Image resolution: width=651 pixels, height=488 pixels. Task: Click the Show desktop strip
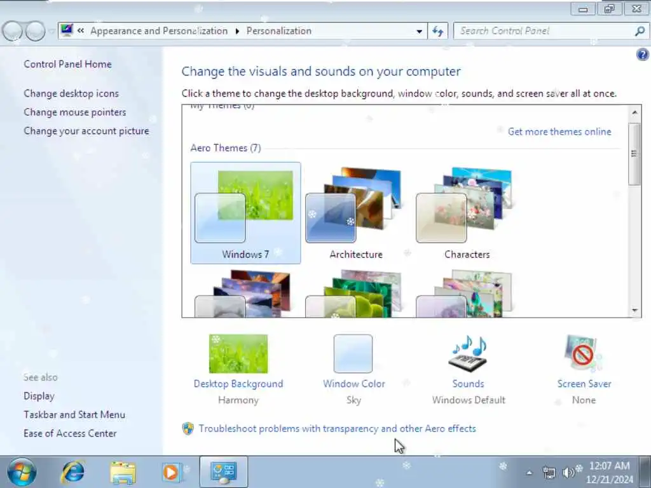click(x=646, y=472)
